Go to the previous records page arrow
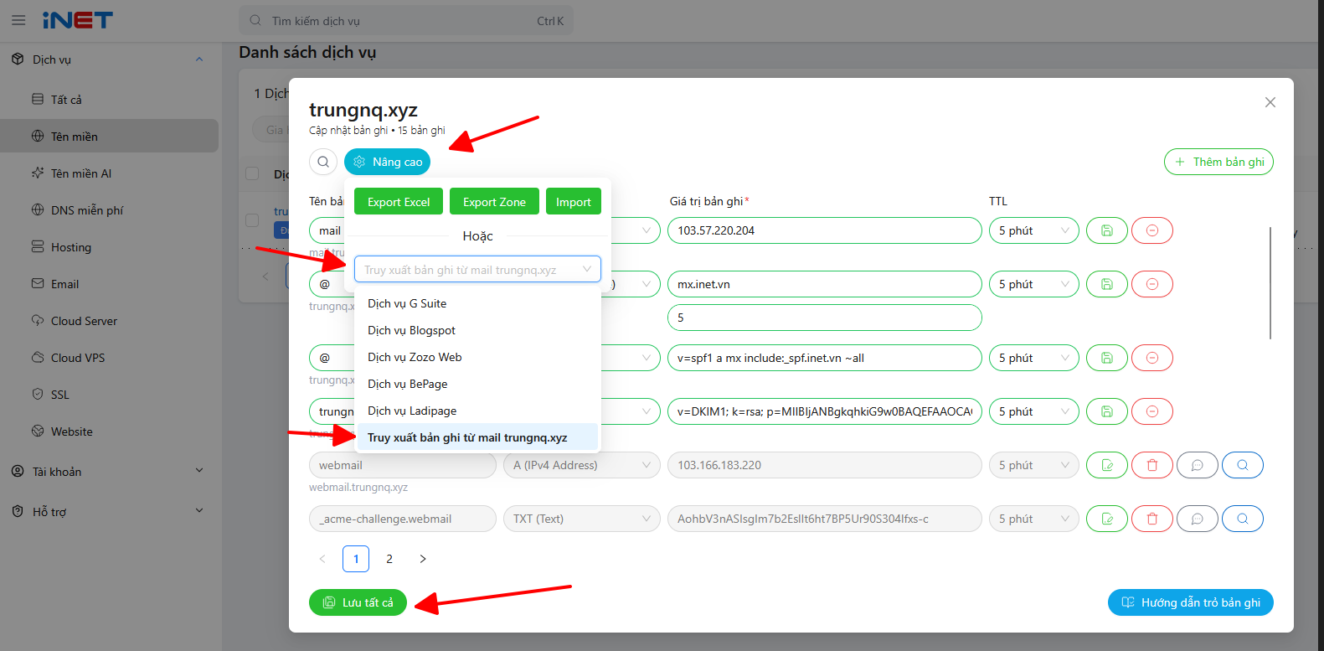This screenshot has width=1324, height=651. (322, 559)
